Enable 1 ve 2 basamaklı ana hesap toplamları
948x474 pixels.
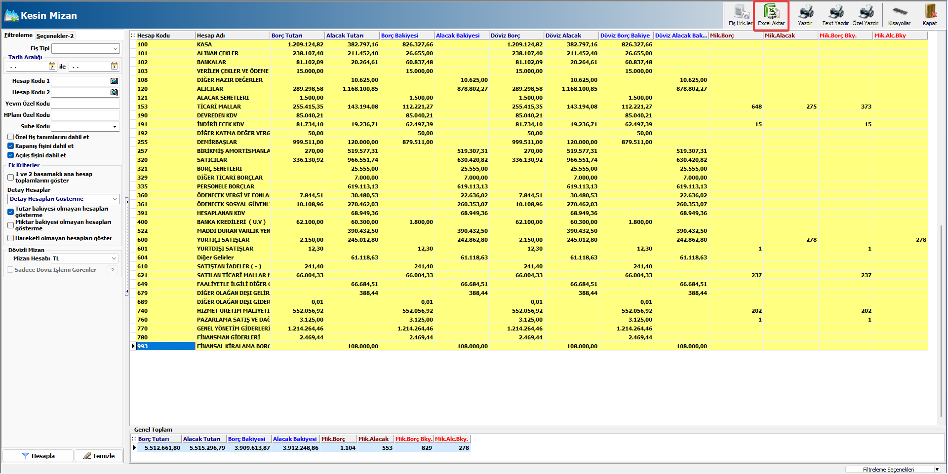pyautogui.click(x=10, y=177)
